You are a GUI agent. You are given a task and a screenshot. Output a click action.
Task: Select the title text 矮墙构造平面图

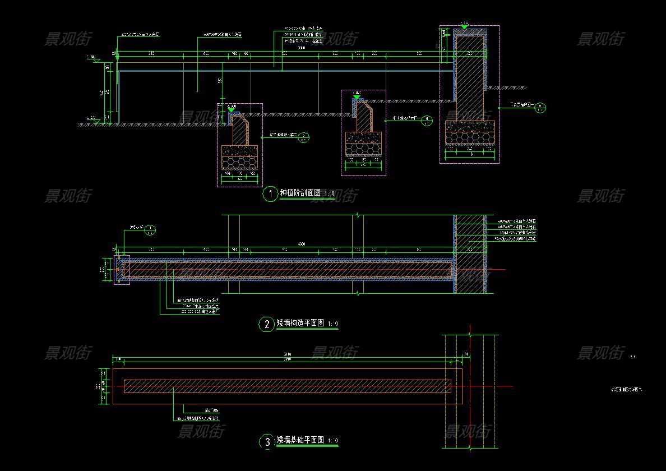300,324
